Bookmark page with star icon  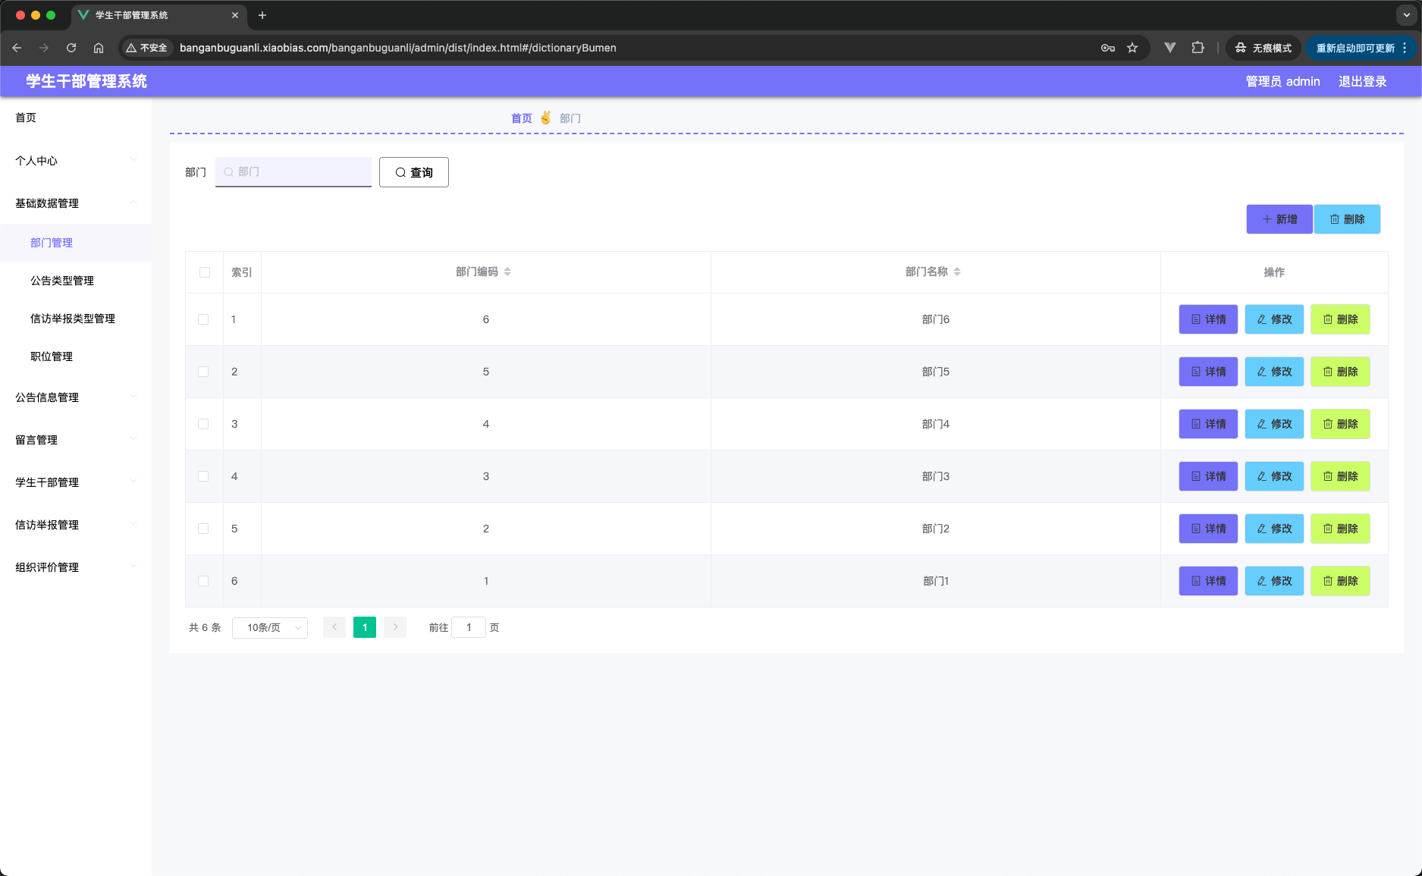pyautogui.click(x=1132, y=48)
